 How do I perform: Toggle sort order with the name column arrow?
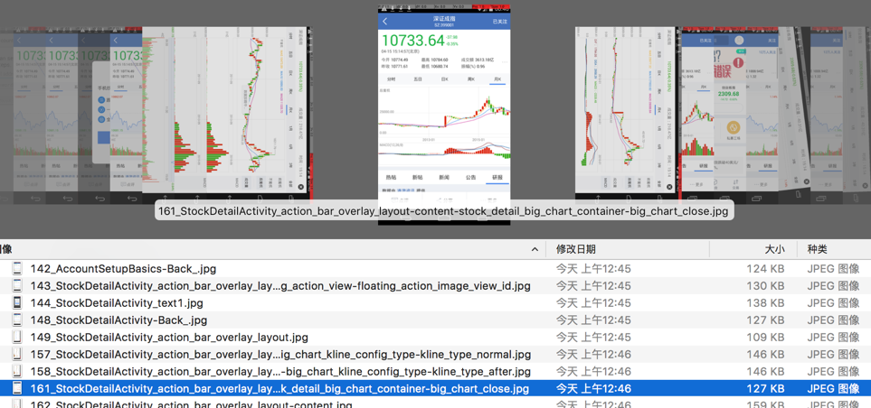click(x=535, y=249)
